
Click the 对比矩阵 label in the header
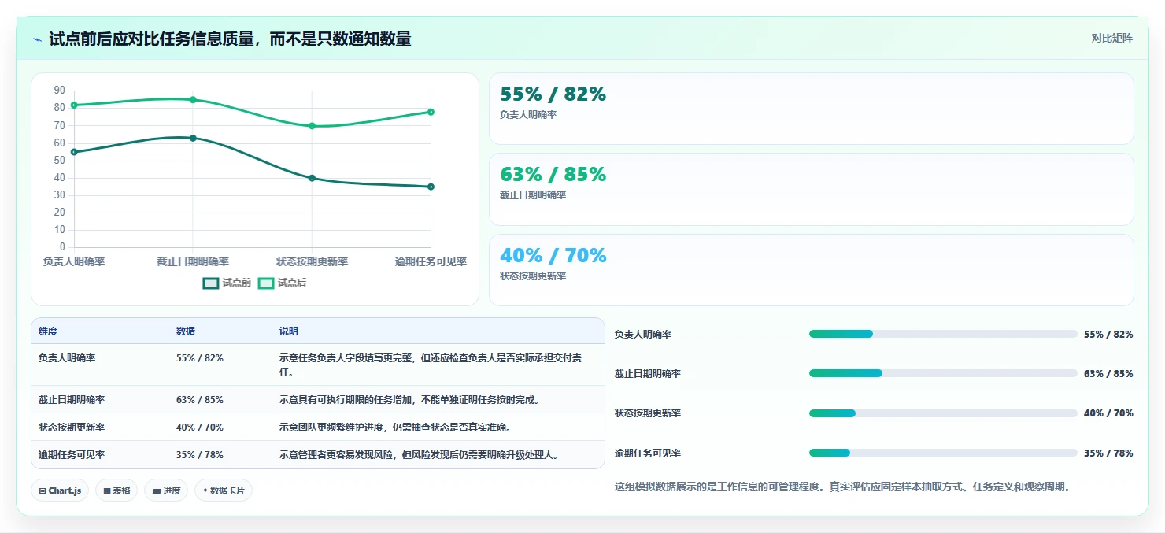pos(1112,38)
